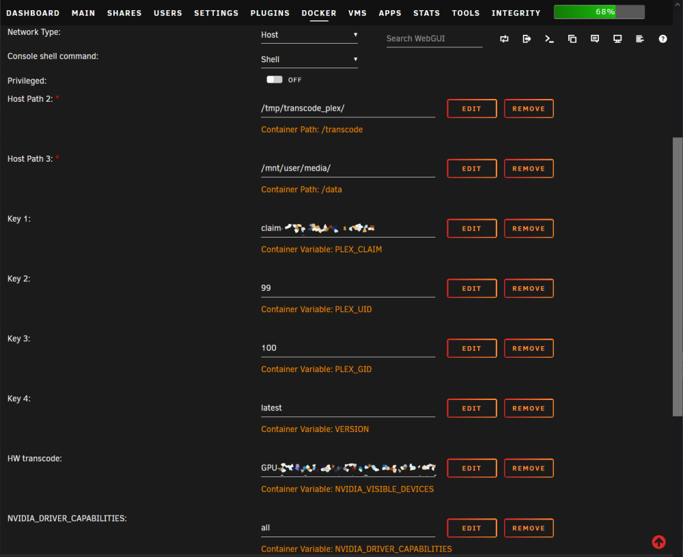Edit the Key 4 VERSION variable

coord(472,408)
